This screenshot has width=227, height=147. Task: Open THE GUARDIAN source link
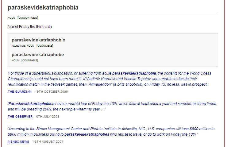[19, 92]
